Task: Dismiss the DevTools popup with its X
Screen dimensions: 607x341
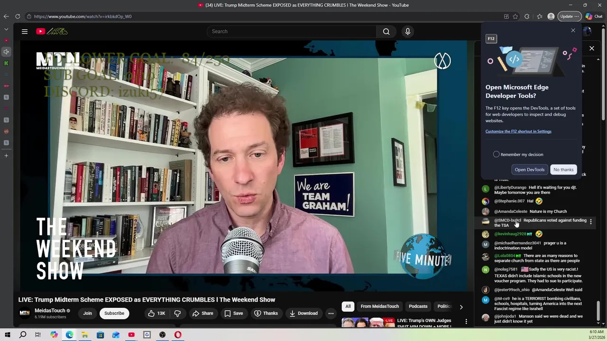Action: point(573,30)
